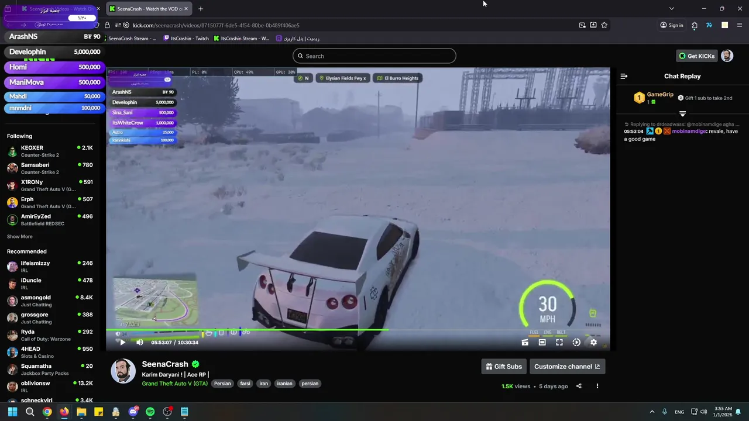This screenshot has height=421, width=749.
Task: Open Squamatha recommended channel avatar
Action: [12, 370]
